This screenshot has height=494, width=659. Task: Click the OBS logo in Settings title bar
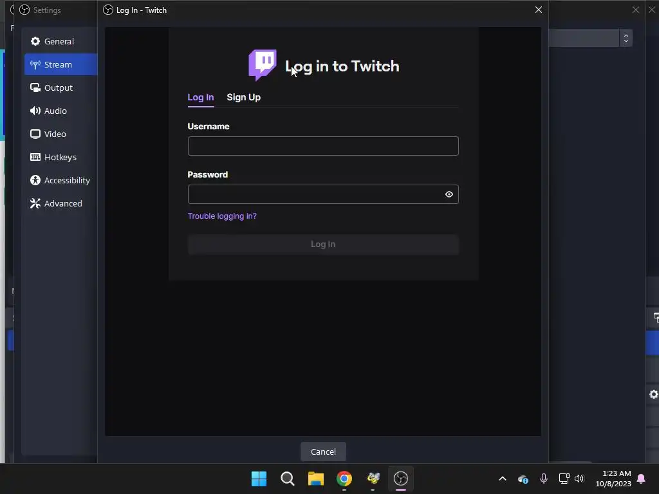24,10
